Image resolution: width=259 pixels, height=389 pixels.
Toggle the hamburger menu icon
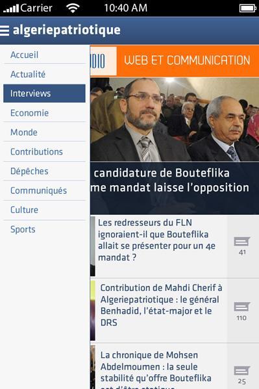coord(5,31)
